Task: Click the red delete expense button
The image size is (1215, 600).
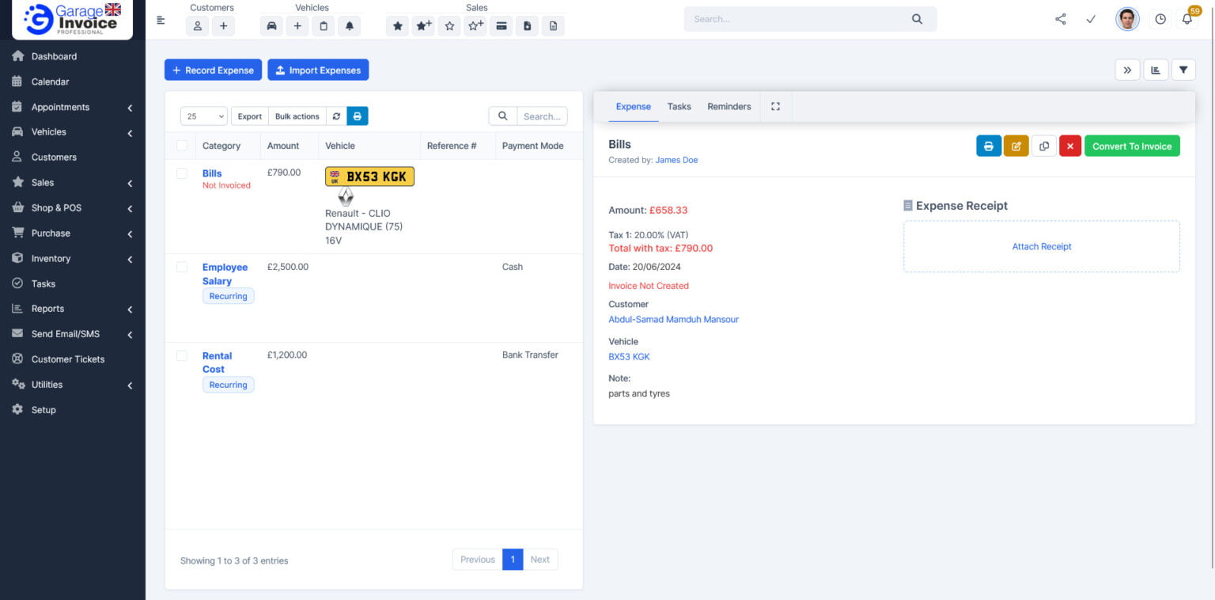Action: (1069, 146)
